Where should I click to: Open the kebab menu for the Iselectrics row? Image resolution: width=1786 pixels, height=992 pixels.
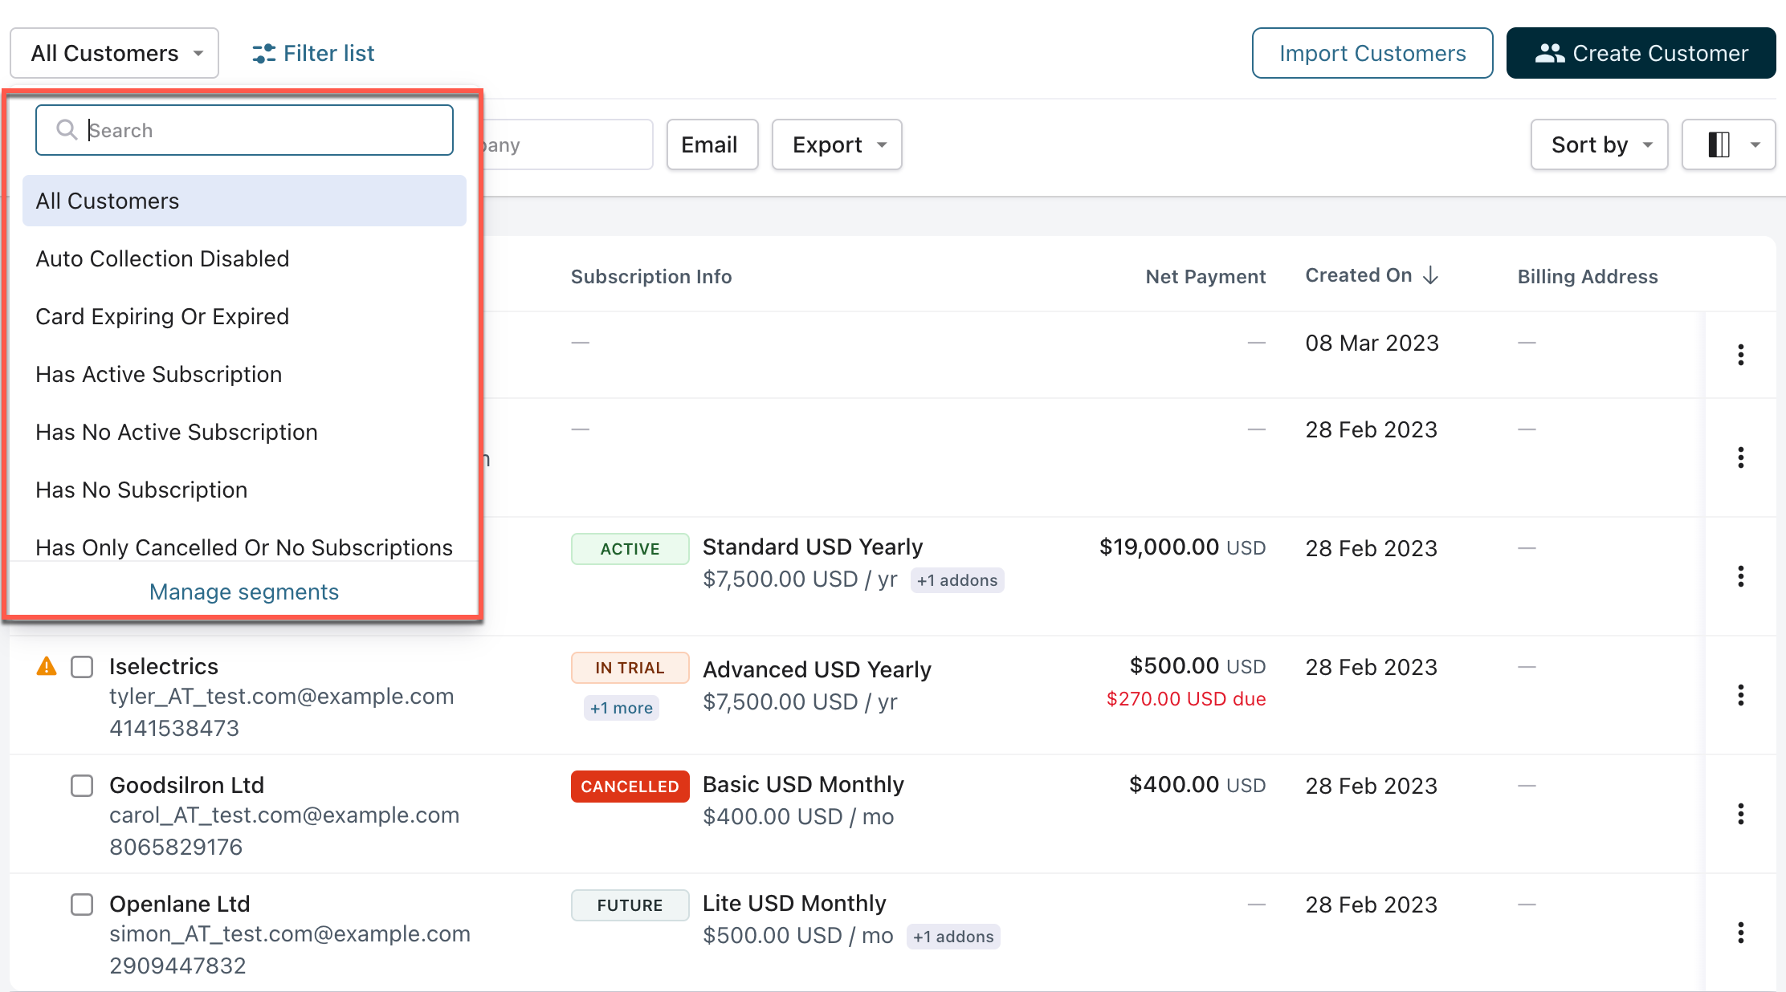click(x=1740, y=695)
